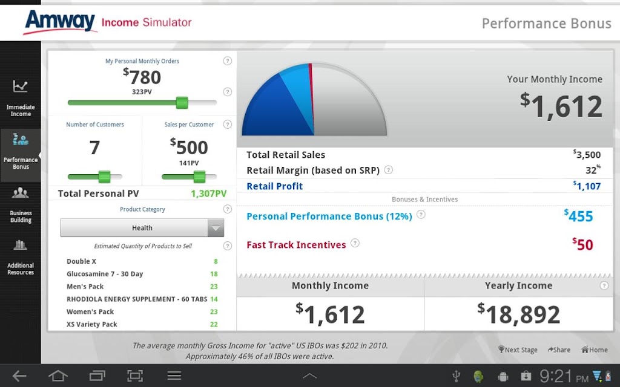Tap the screenshot capture icon
620x387 pixels.
135,376
